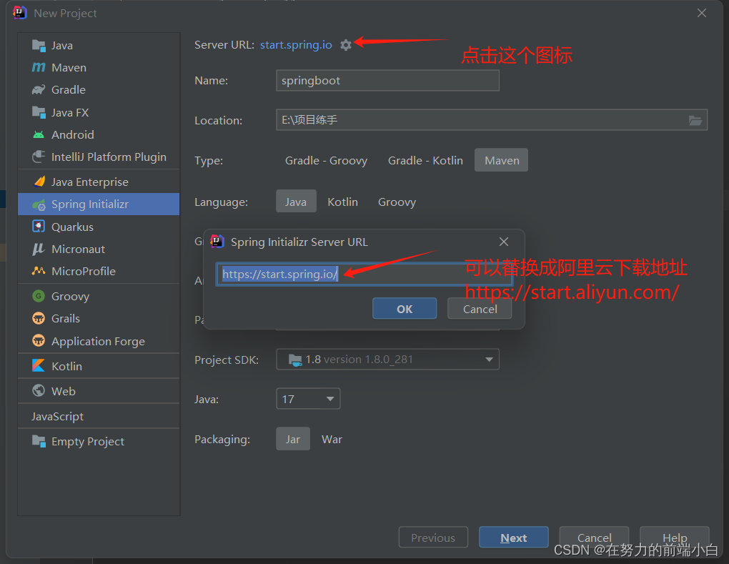Browse for location with folder icon
Screen dimensions: 729x564
click(695, 120)
